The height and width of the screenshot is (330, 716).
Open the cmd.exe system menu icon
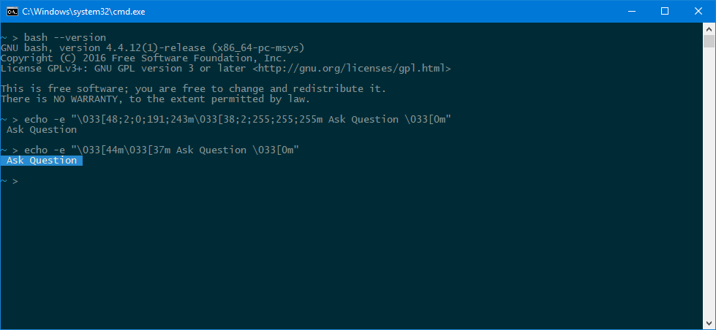click(x=12, y=11)
